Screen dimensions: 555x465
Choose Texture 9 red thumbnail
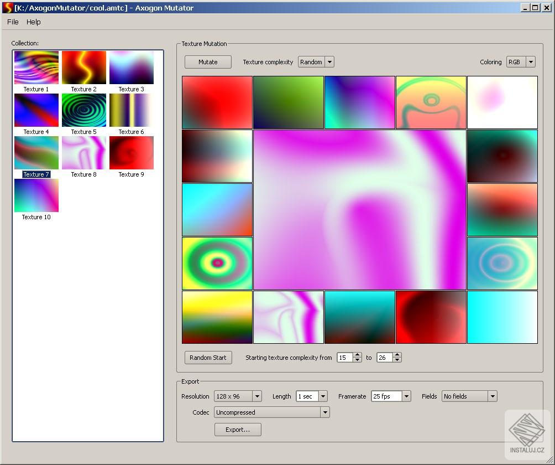[x=132, y=153]
